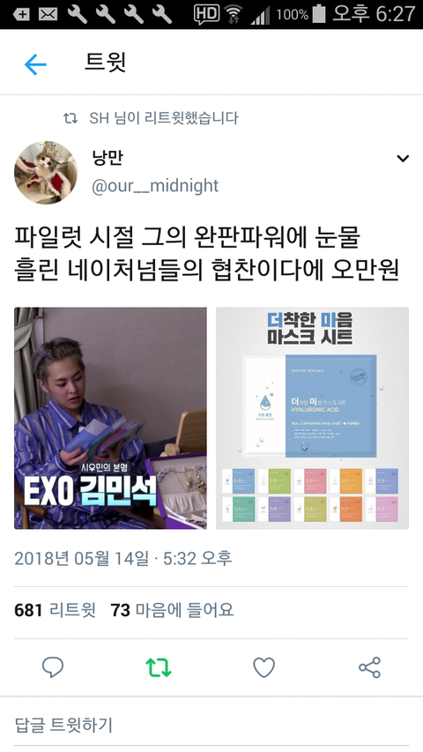Open the cat profile avatar
The height and width of the screenshot is (752, 423).
[x=46, y=172]
